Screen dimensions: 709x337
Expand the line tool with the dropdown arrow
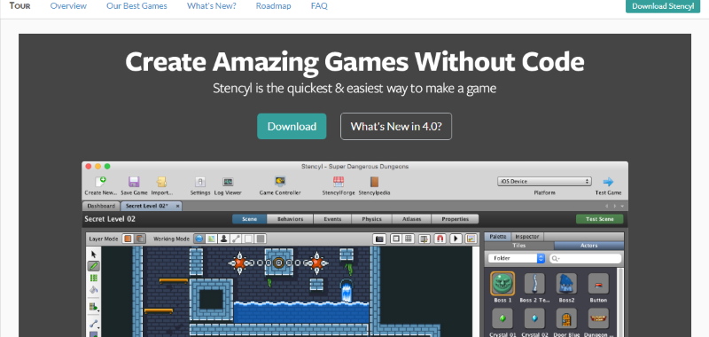(94, 324)
